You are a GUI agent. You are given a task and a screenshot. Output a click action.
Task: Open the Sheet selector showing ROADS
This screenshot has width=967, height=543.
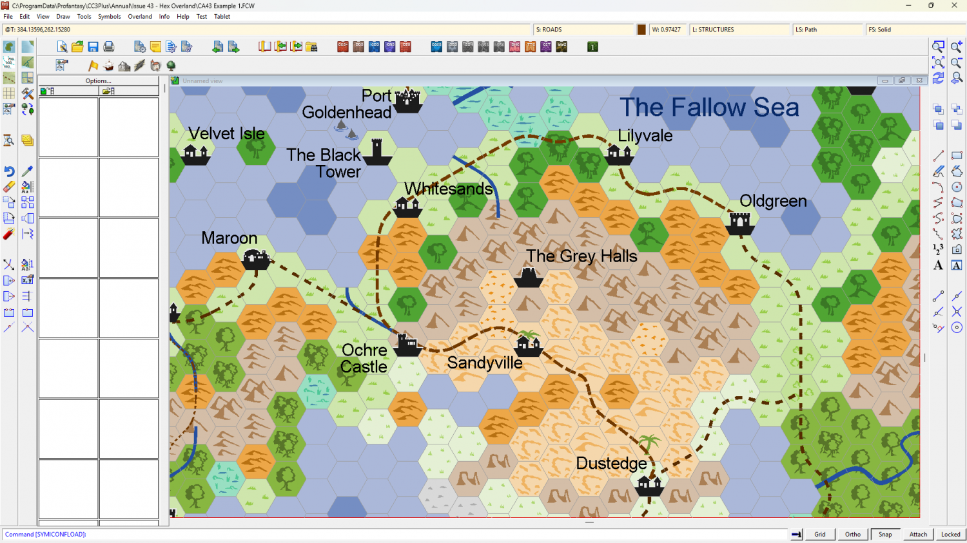(x=583, y=30)
